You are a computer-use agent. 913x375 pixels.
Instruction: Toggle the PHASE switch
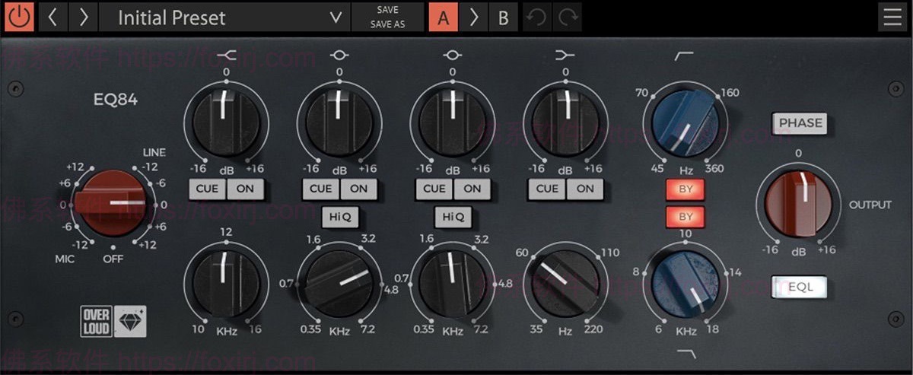pos(800,123)
